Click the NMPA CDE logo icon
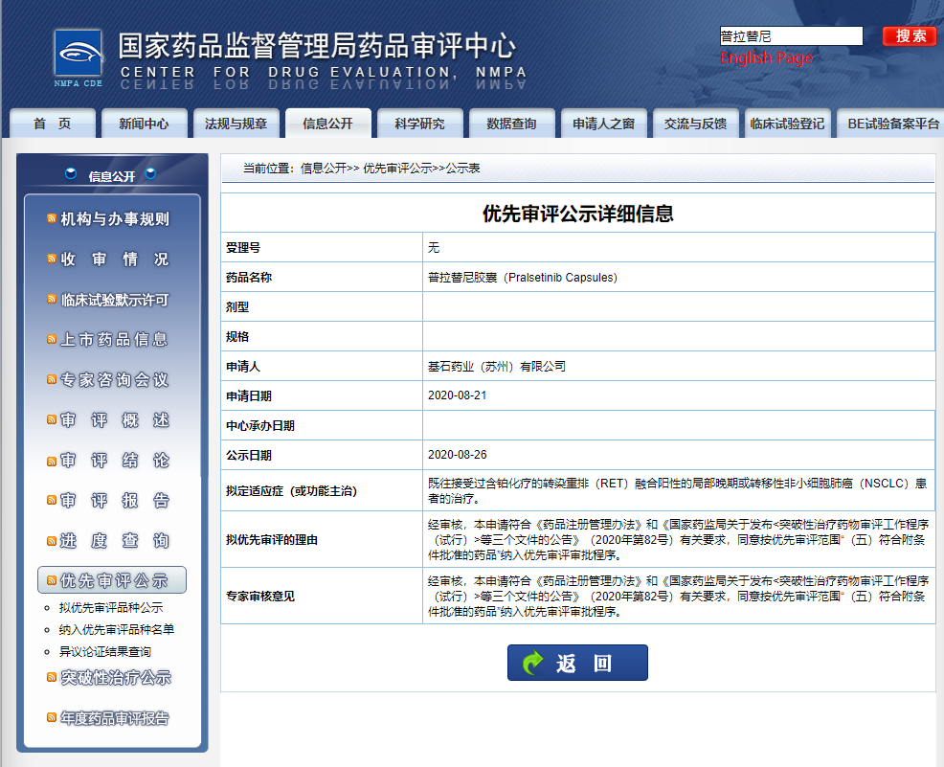Screen dimensions: 944x767 [x=78, y=57]
